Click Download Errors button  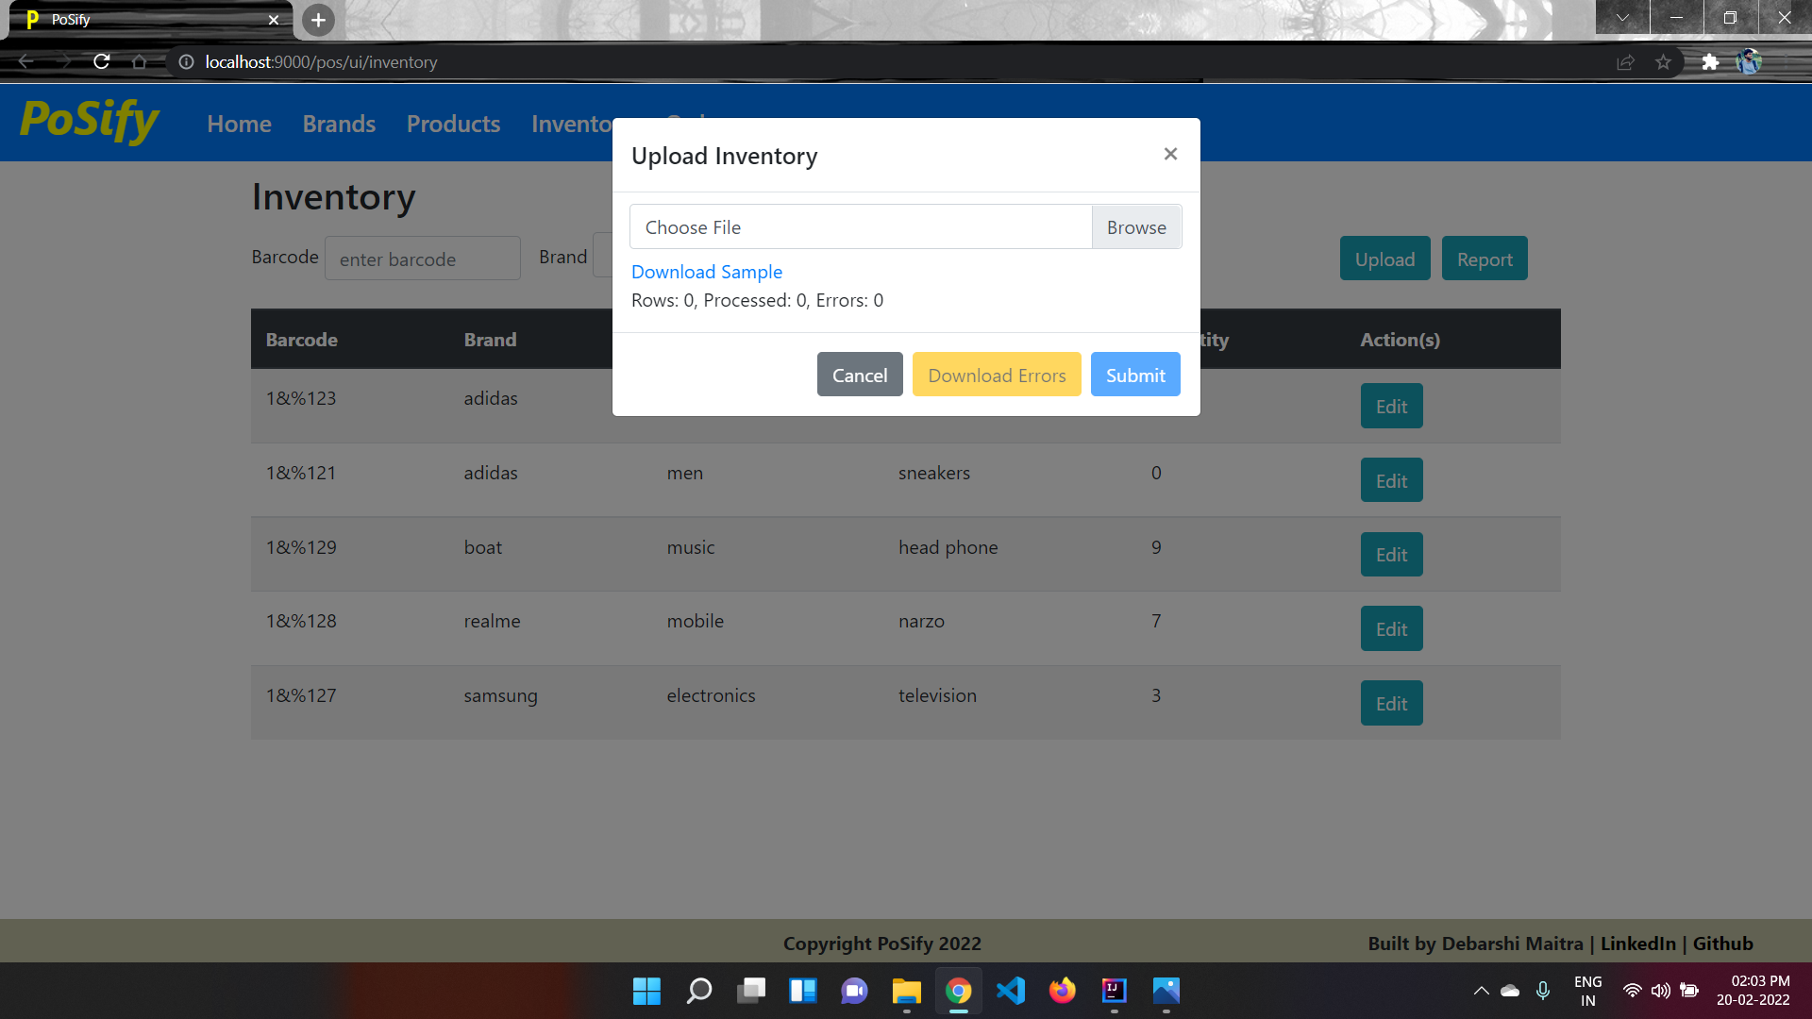[x=997, y=375]
